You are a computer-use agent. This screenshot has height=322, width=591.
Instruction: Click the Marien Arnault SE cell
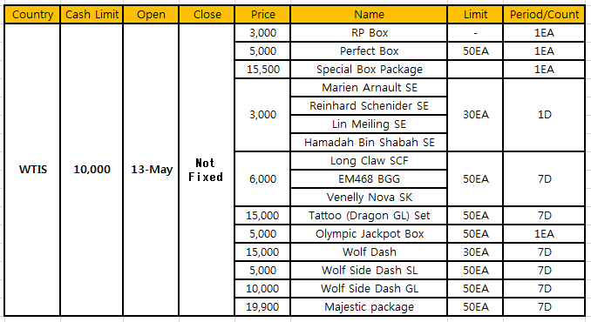[369, 88]
